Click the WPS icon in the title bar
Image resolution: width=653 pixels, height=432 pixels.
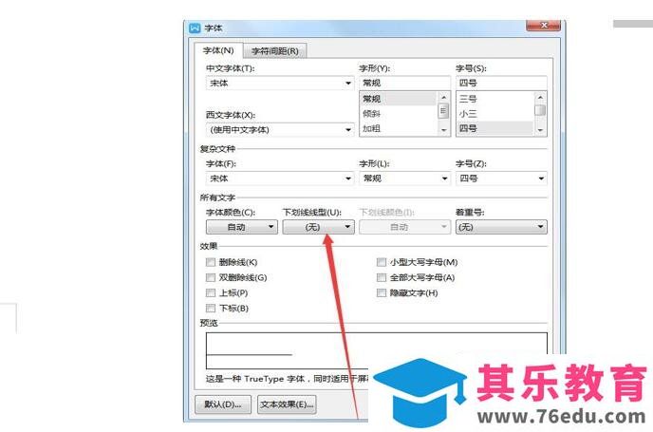(x=195, y=28)
